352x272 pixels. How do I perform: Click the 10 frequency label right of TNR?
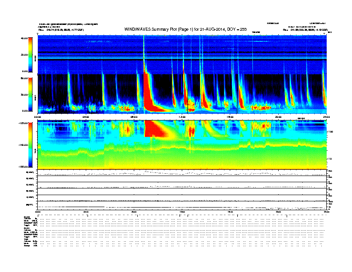click(x=331, y=159)
